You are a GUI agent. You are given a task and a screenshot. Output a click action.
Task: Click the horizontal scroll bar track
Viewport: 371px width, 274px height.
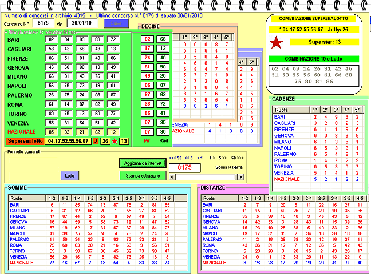tap(206, 177)
